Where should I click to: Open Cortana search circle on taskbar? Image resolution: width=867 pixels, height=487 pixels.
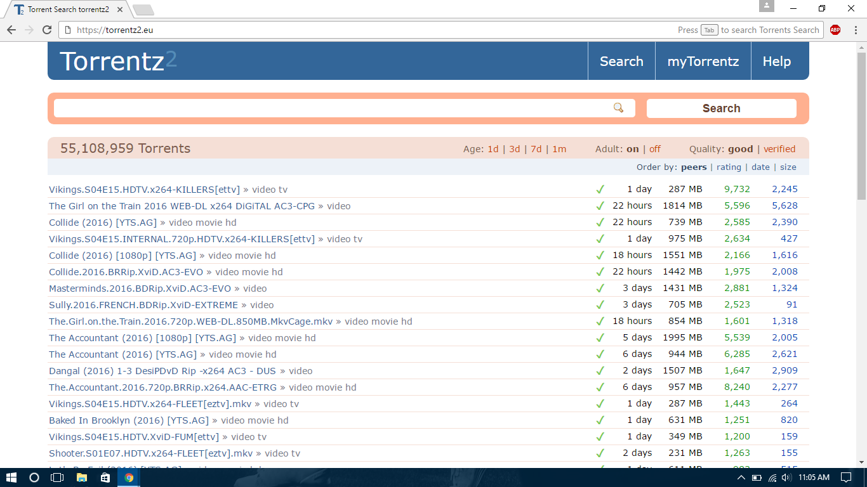pyautogui.click(x=34, y=477)
